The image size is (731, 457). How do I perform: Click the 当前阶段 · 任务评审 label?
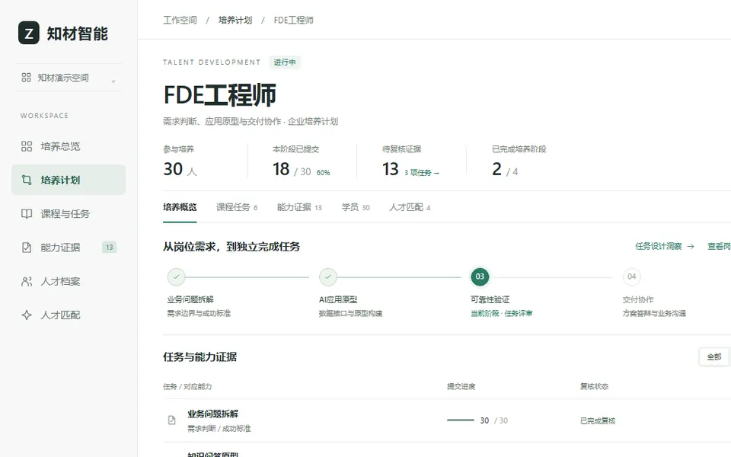(x=501, y=313)
